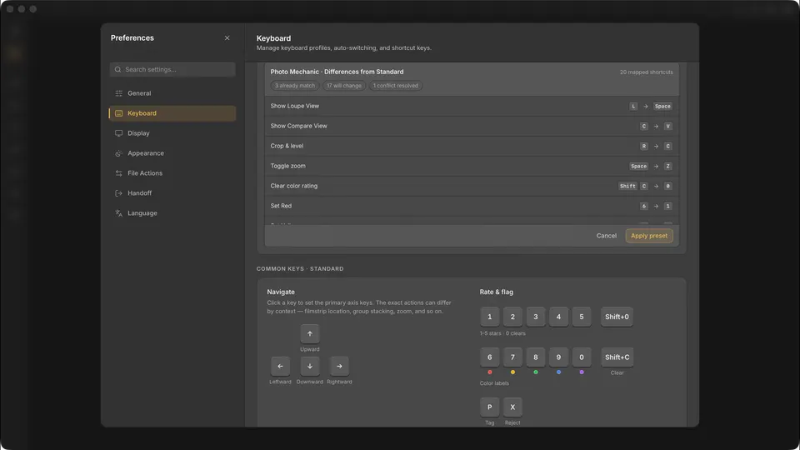Click the Language translate icon
Screen dimensions: 800x450
119,212
